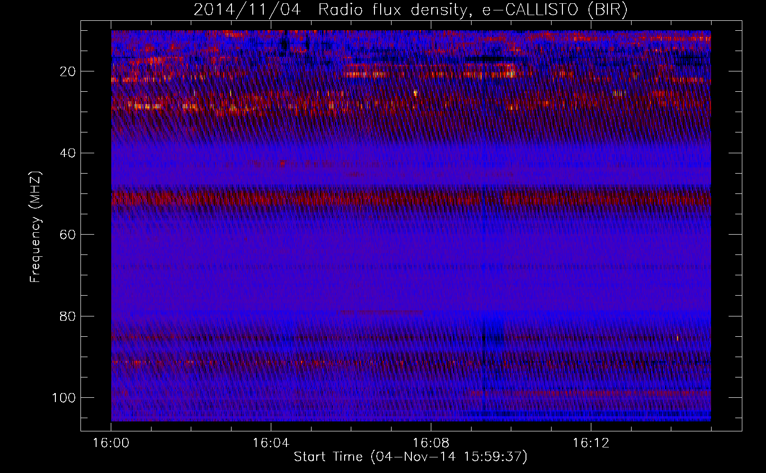Image resolution: width=766 pixels, height=473 pixels.
Task: Click the '16:00' time tick label
Action: pyautogui.click(x=111, y=443)
